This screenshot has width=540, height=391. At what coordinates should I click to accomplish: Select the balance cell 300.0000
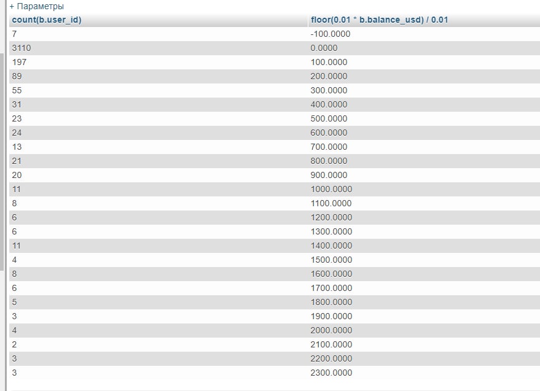tap(424, 90)
